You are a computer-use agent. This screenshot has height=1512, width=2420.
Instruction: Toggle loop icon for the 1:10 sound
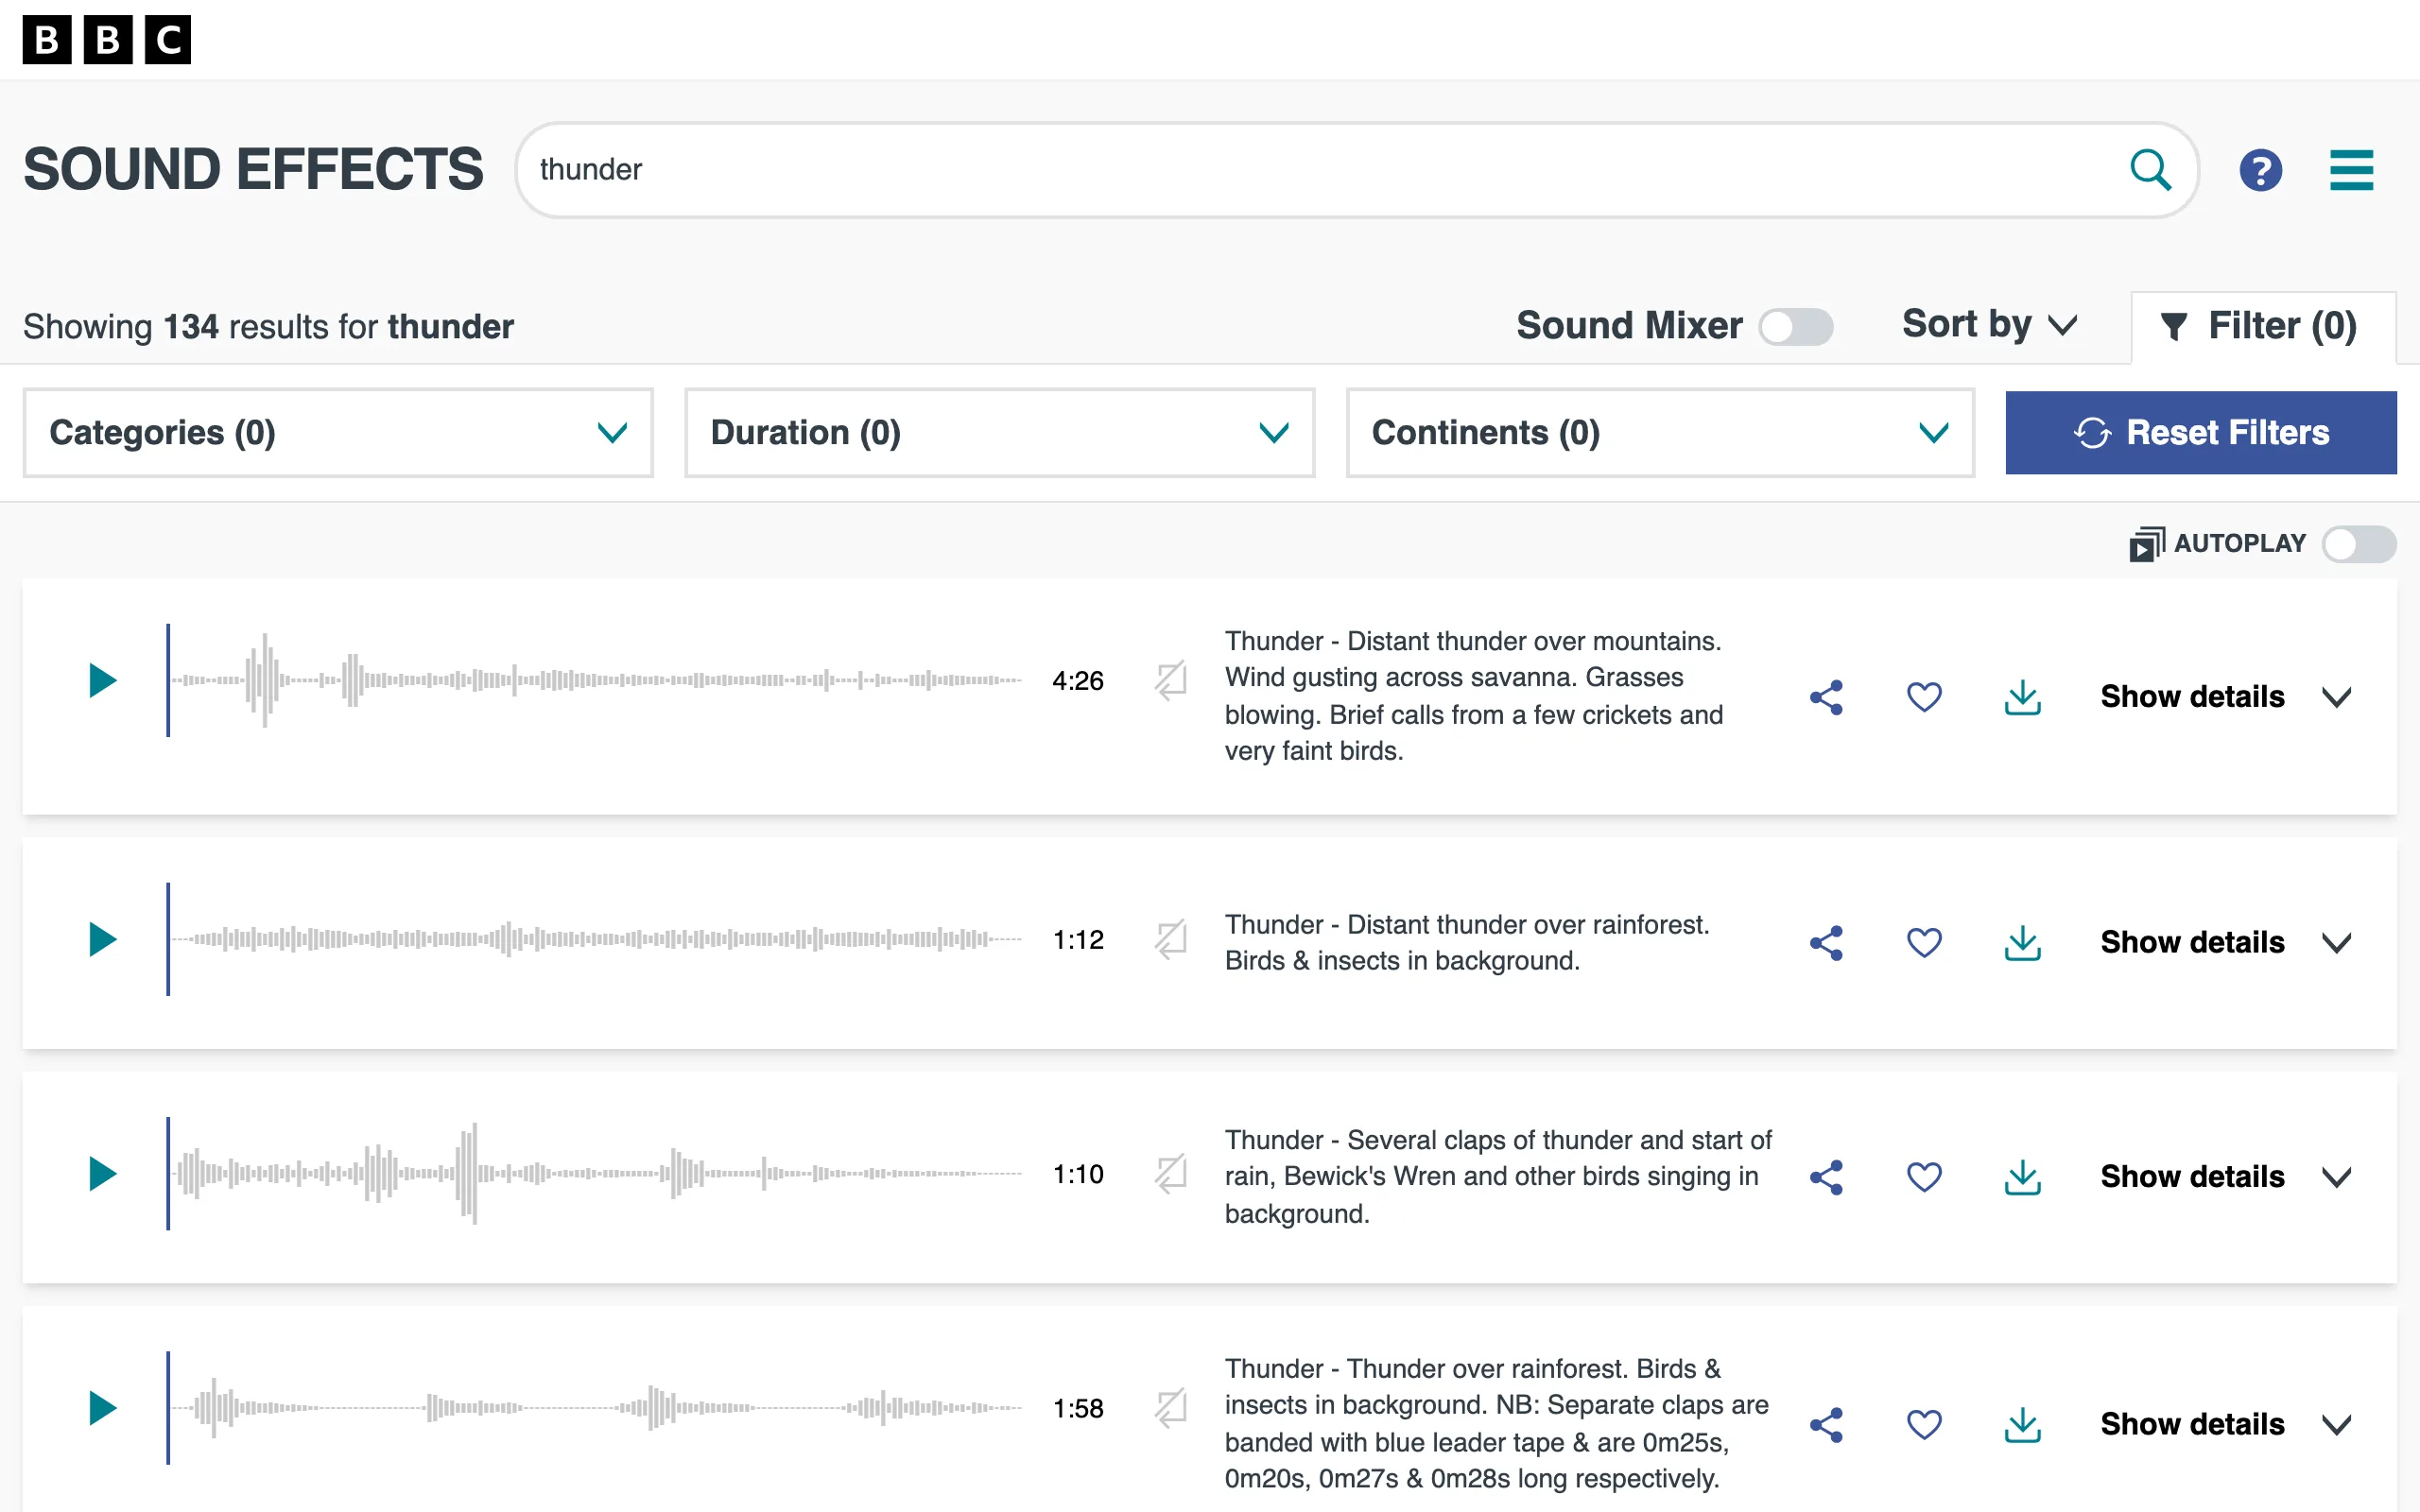click(x=1170, y=1174)
